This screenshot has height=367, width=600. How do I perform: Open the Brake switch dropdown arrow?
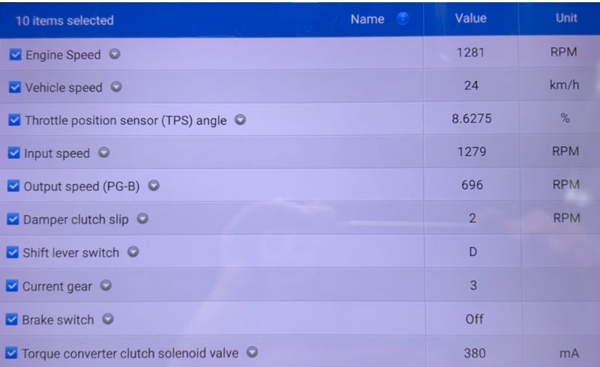(x=108, y=319)
